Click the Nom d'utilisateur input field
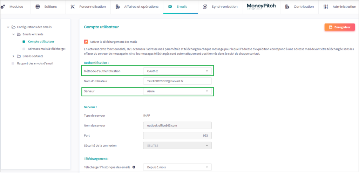The width and height of the screenshot is (359, 173). tap(177, 81)
